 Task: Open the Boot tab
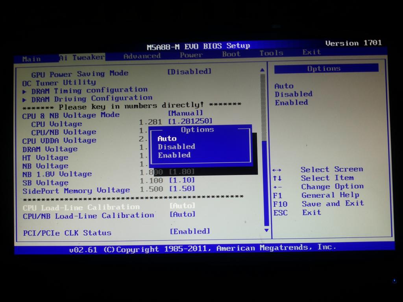[231, 54]
